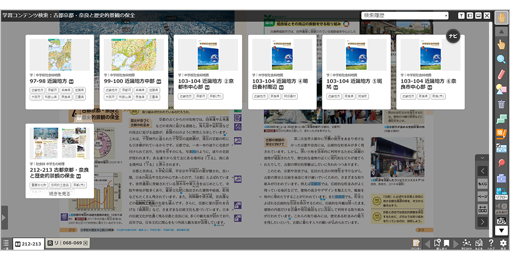Open the shapes tool

click(501, 89)
